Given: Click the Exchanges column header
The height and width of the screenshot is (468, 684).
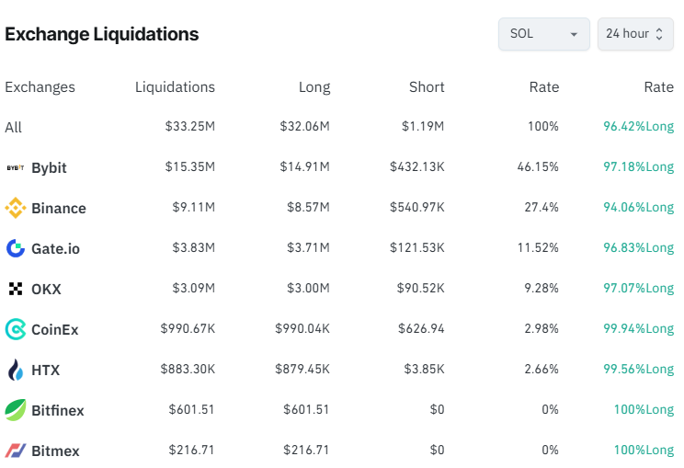Looking at the screenshot, I should tap(40, 87).
